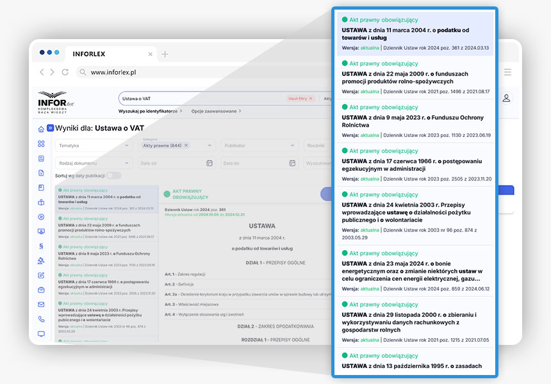Open the browser hamburger menu
Image resolution: width=551 pixels, height=384 pixels.
pyautogui.click(x=507, y=72)
